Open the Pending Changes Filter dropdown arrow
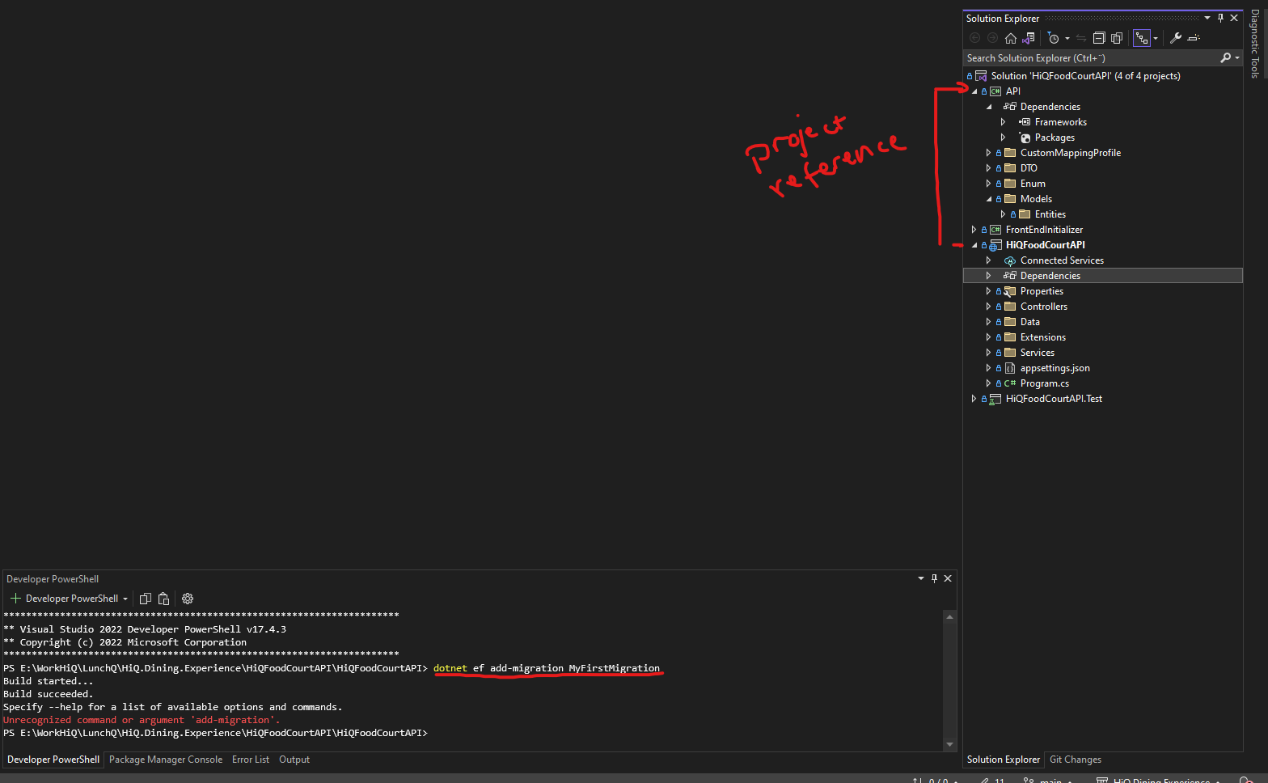The width and height of the screenshot is (1268, 783). [1067, 38]
